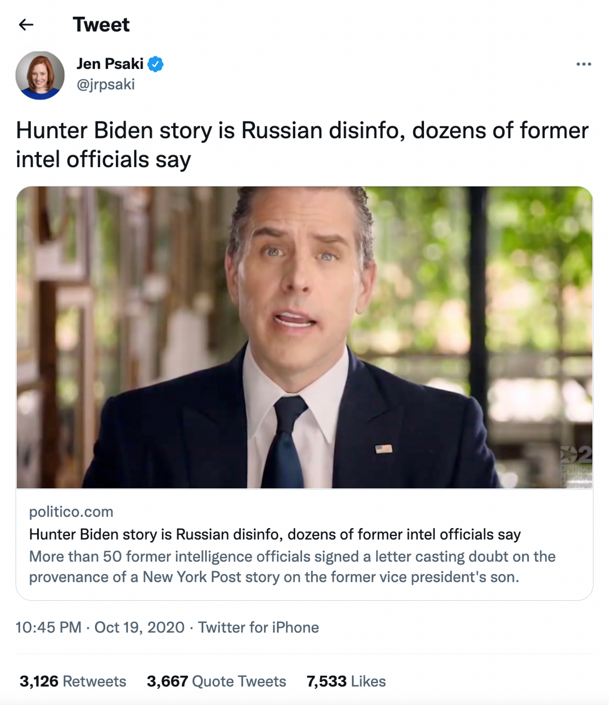Open the three-dot more options menu
This screenshot has width=609, height=705.
click(583, 64)
